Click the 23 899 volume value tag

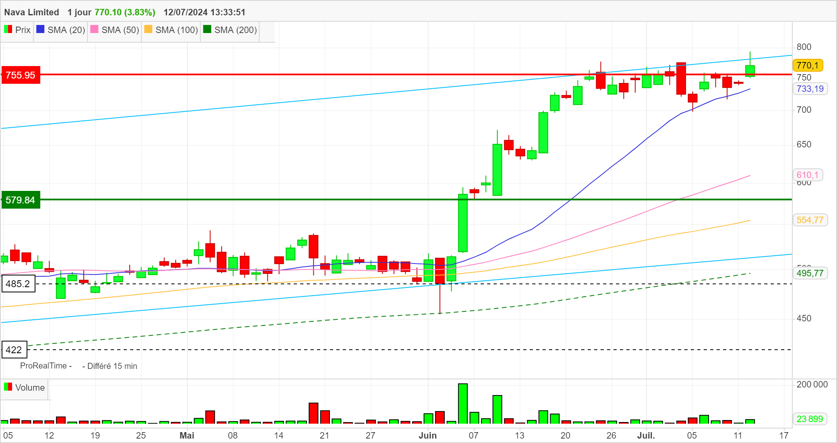pos(810,419)
